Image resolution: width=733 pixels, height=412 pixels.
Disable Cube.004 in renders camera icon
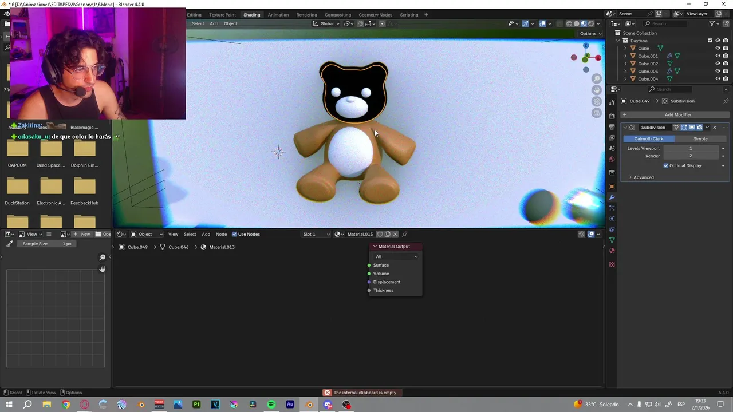[x=726, y=79]
